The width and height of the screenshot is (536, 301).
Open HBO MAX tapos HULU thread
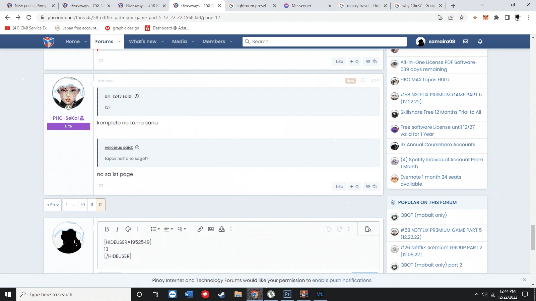pos(424,80)
